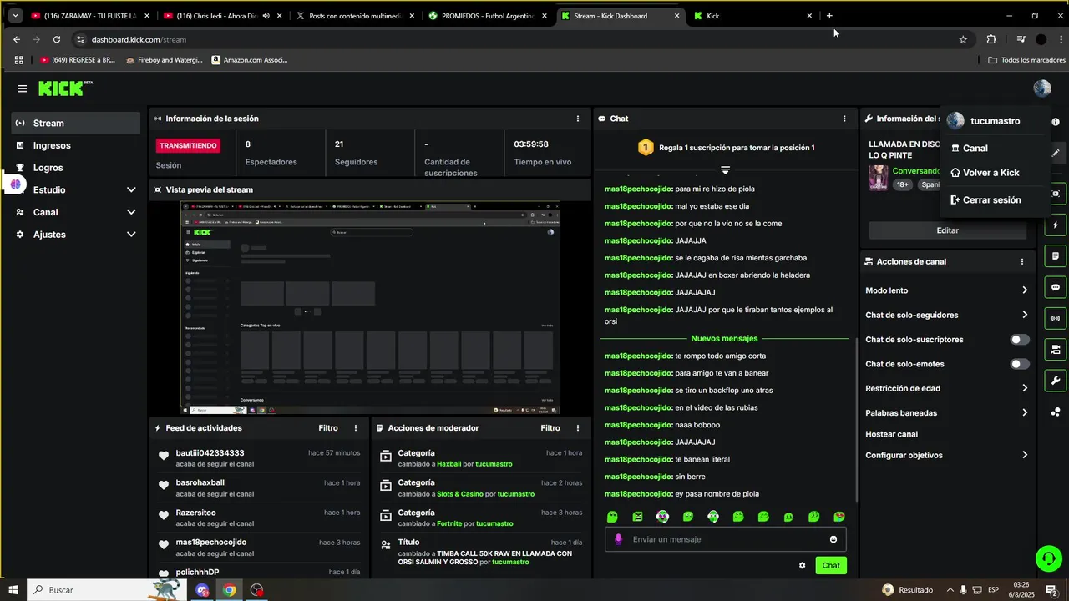1069x601 pixels.
Task: Expand the Ajustes sidebar section
Action: 76,235
